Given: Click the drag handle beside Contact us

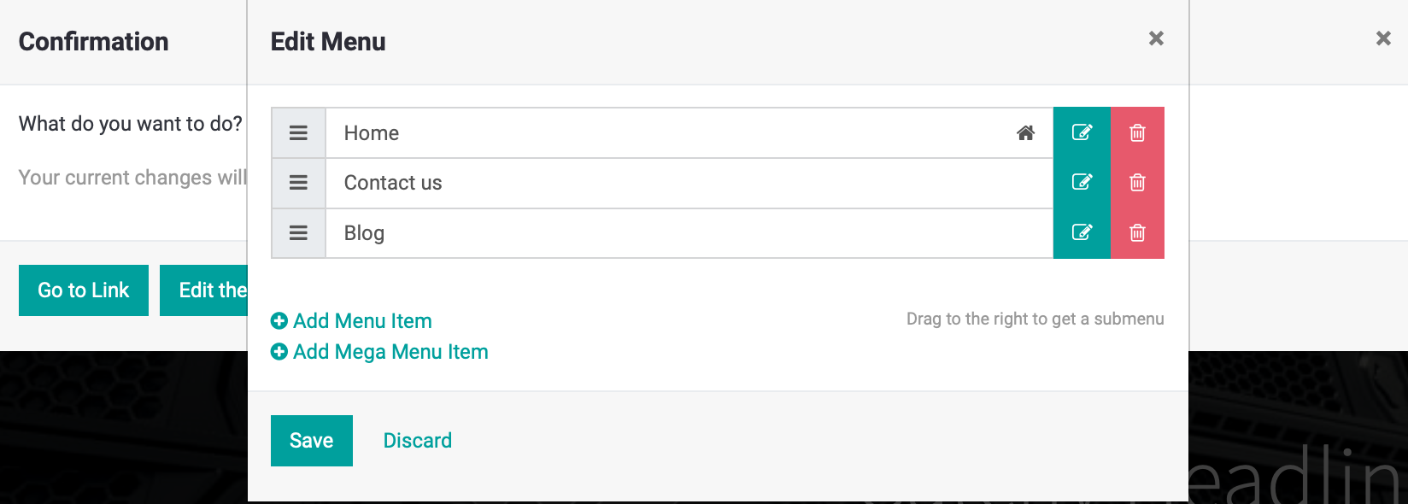Looking at the screenshot, I should 298,183.
